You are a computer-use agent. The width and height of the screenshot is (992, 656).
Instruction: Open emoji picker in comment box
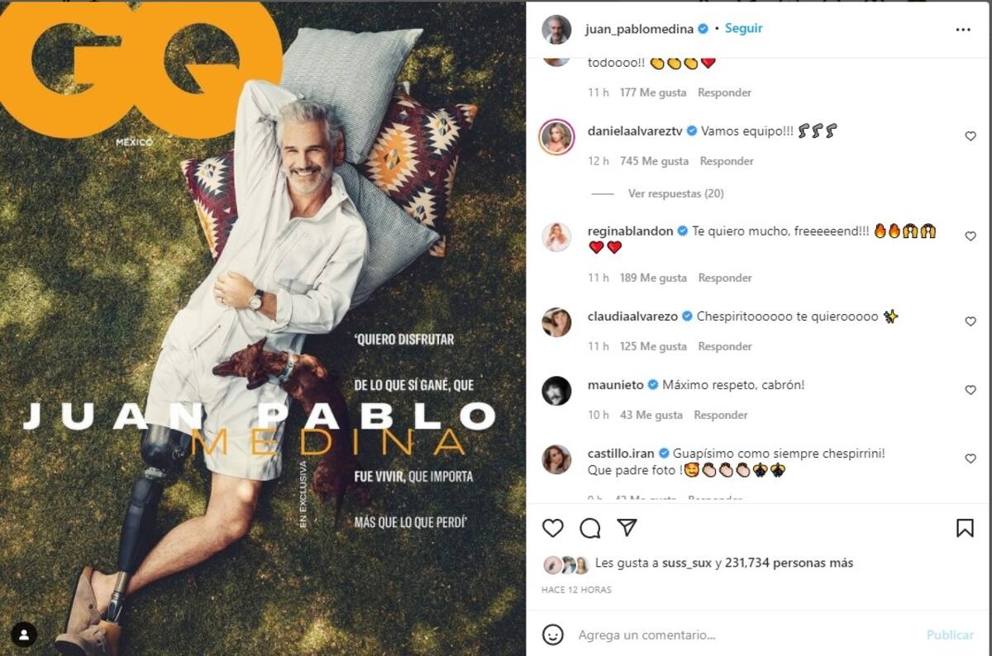click(x=553, y=635)
